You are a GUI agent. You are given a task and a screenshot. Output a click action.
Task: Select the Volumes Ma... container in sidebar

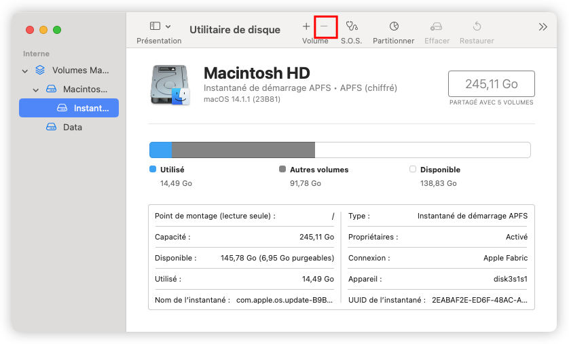69,71
